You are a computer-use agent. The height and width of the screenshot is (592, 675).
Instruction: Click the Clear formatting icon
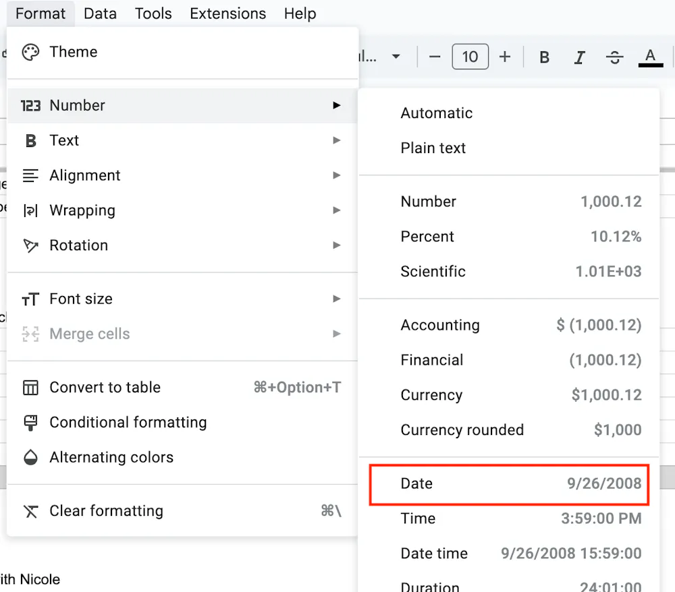click(x=30, y=511)
